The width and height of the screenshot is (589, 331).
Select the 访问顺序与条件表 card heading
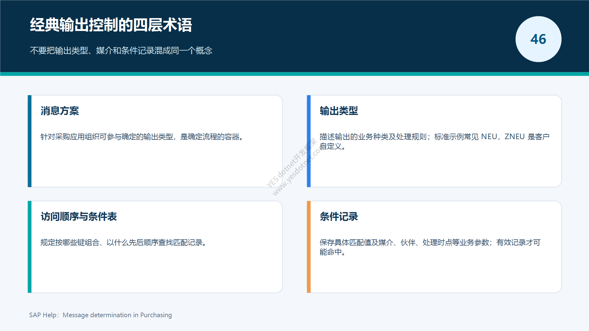click(79, 216)
